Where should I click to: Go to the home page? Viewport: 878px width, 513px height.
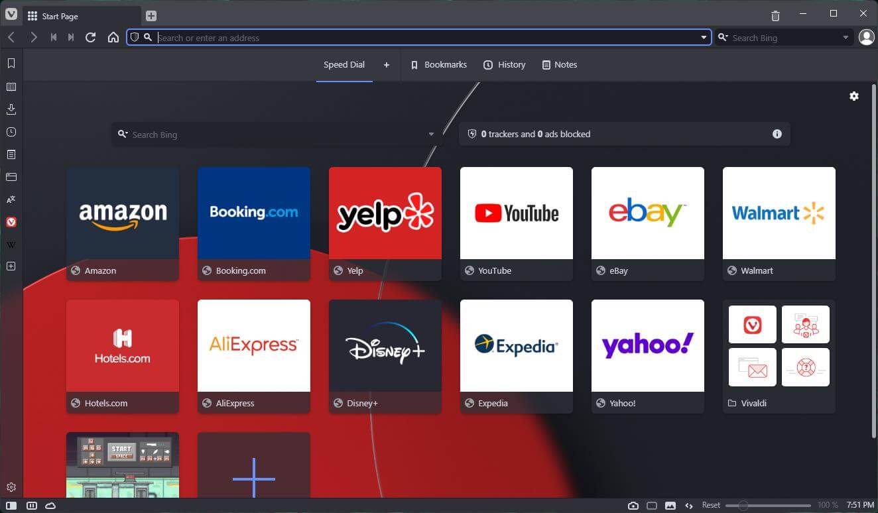pos(113,38)
